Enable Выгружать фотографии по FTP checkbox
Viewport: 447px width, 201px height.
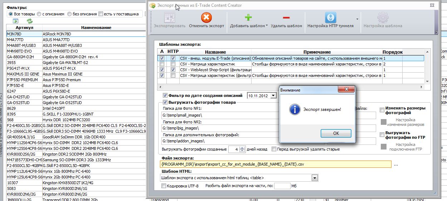tap(382, 134)
